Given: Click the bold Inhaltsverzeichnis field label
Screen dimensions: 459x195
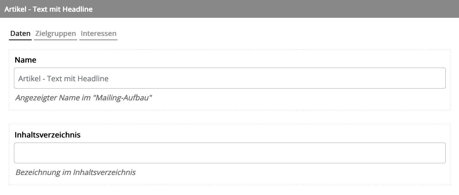Looking at the screenshot, I should tap(48, 135).
